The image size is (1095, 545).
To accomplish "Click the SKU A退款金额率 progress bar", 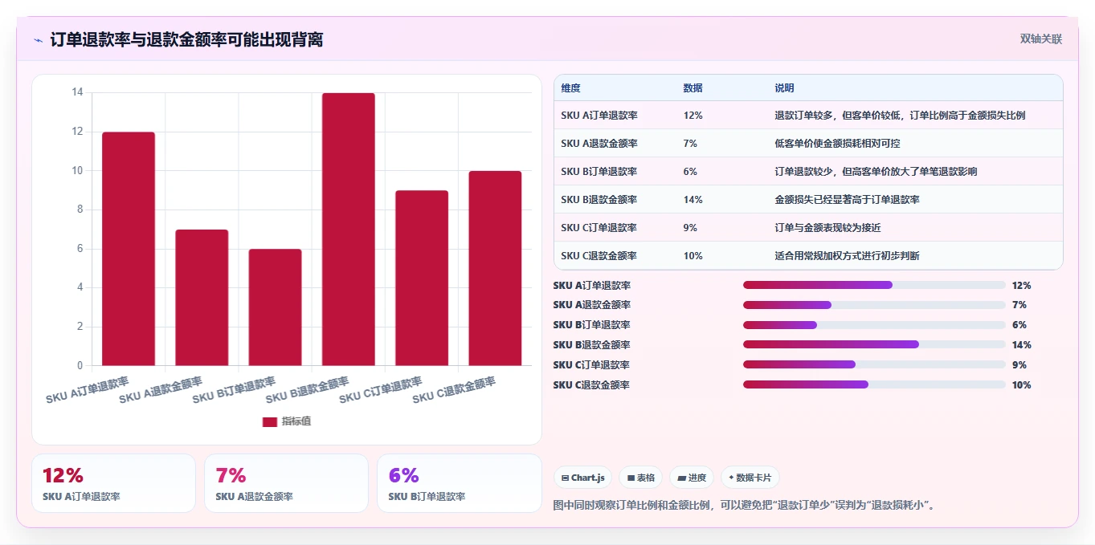I will 874,305.
